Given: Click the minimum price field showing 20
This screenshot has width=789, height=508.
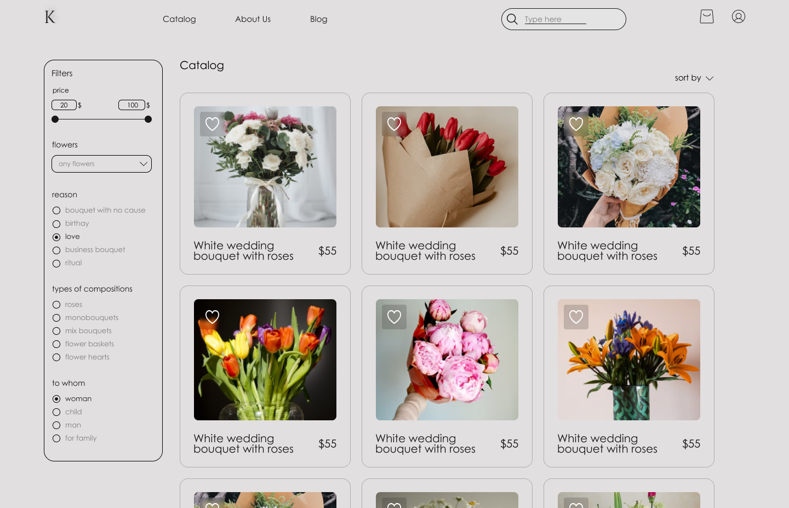Looking at the screenshot, I should coord(64,105).
